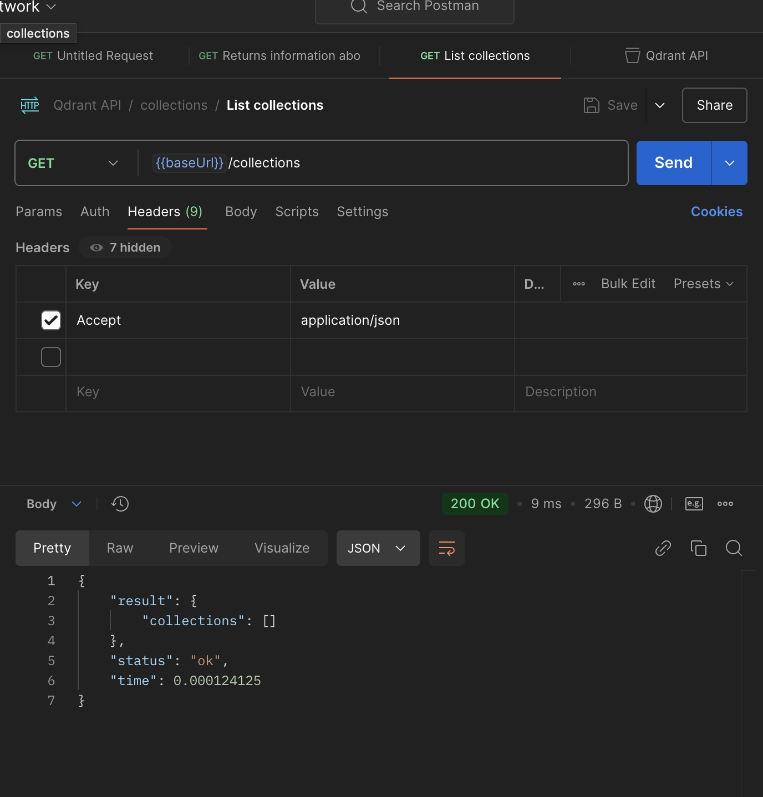Expand the workspace name chevron
Screen dimensions: 763x797
click(x=51, y=7)
